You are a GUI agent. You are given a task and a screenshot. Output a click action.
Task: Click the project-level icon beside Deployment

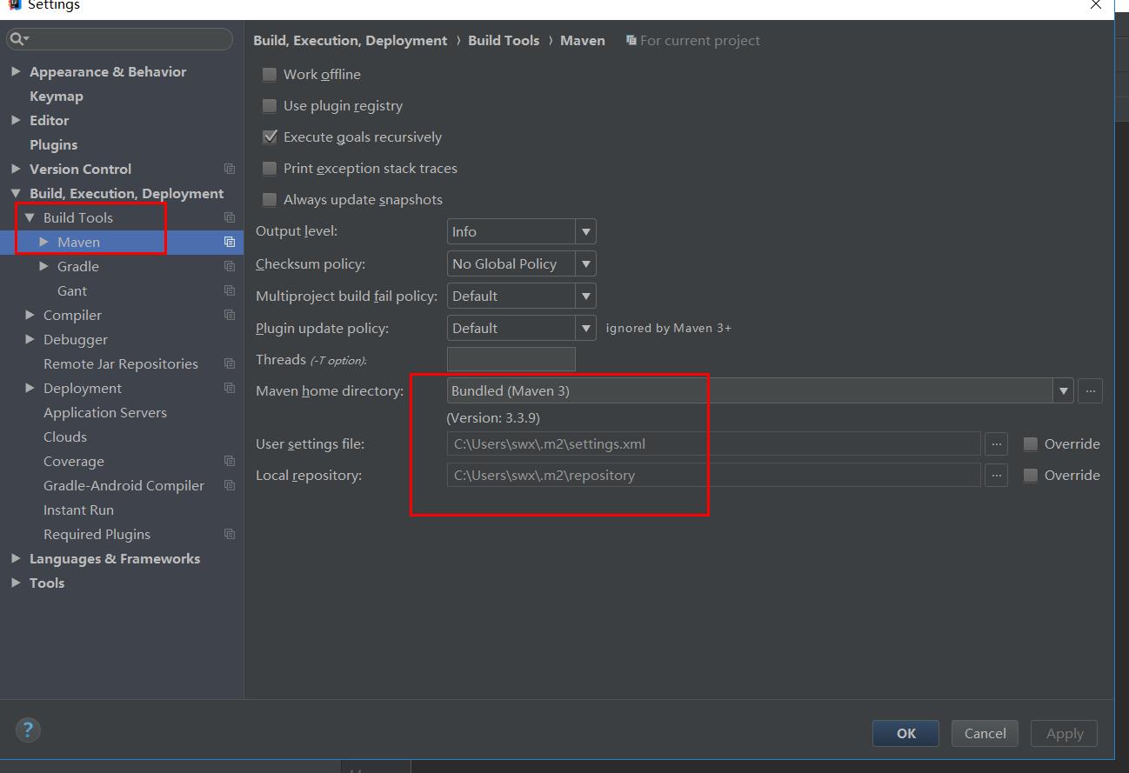pyautogui.click(x=230, y=388)
